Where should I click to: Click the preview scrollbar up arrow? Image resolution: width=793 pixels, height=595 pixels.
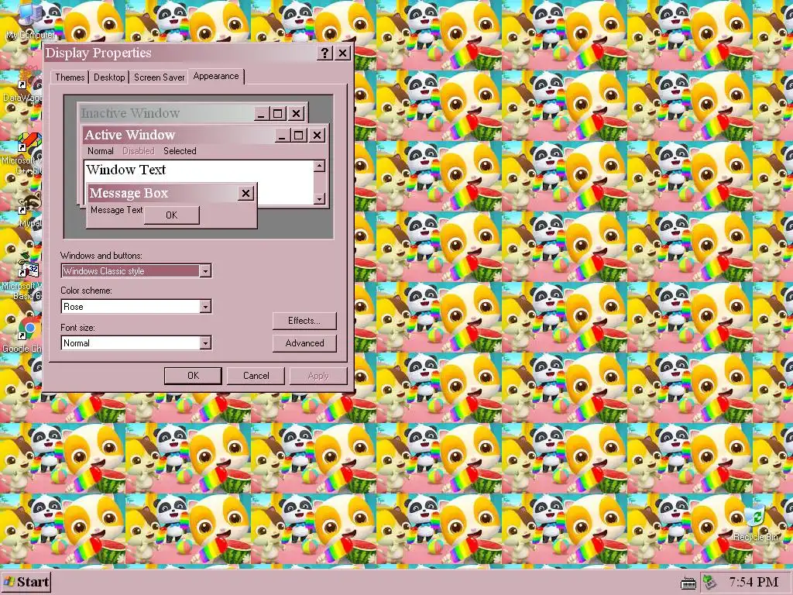click(x=319, y=166)
